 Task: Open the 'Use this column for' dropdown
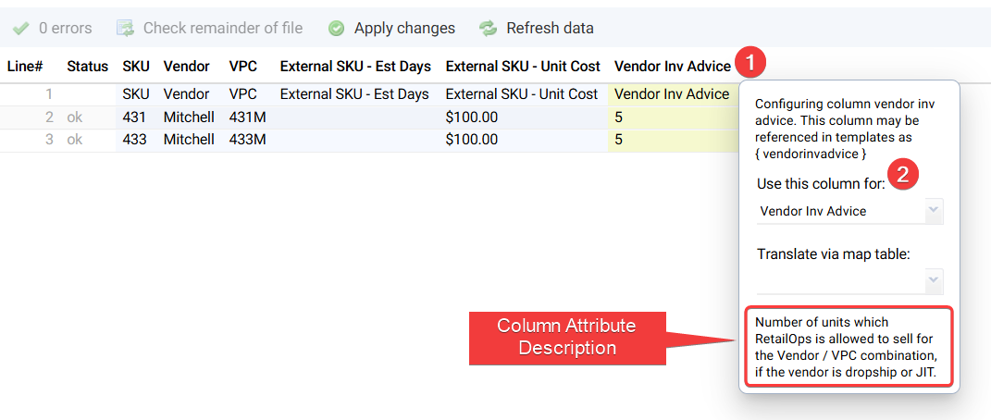849,211
